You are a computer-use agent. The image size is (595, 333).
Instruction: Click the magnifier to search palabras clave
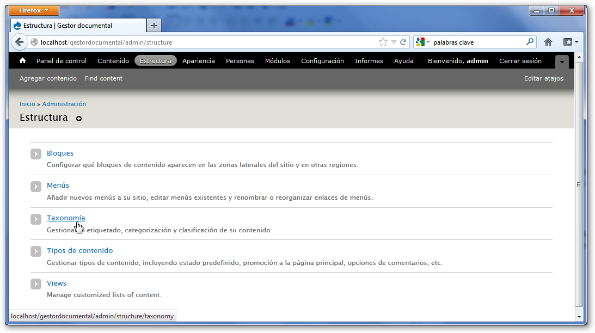529,42
